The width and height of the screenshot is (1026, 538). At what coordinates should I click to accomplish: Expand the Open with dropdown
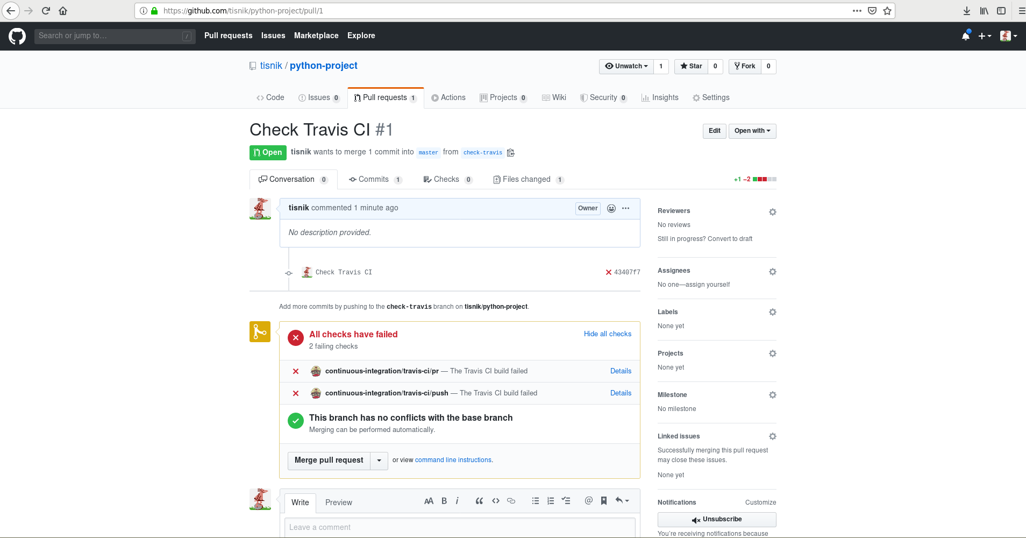tap(752, 131)
